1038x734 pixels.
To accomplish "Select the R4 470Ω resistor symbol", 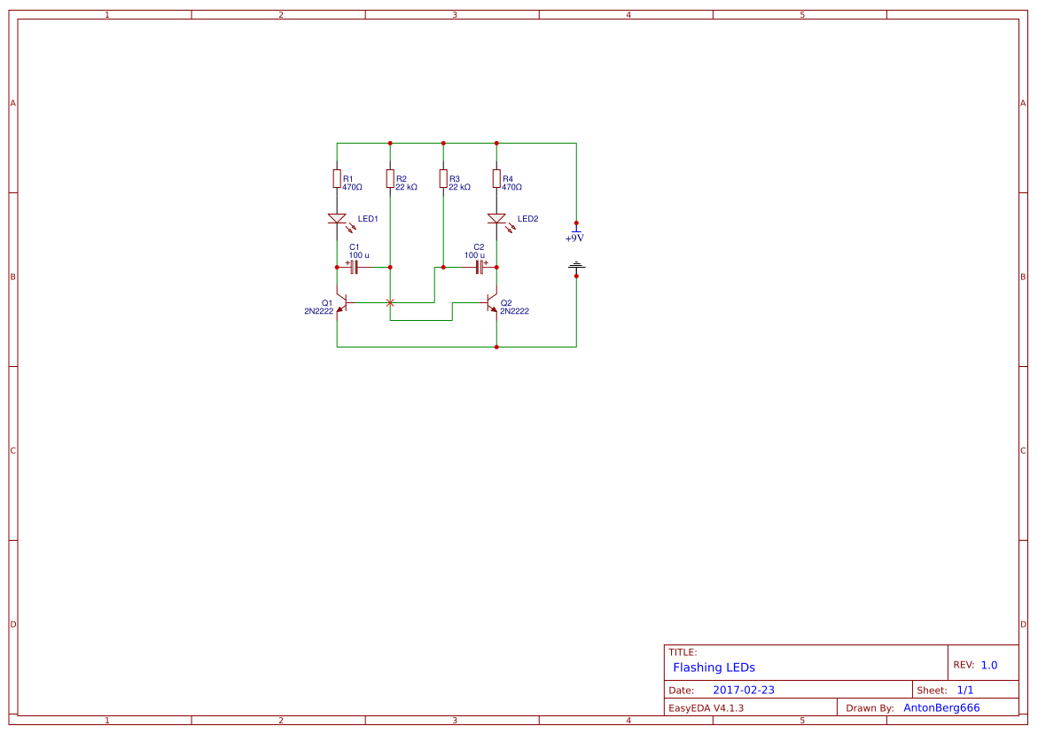I will coord(496,179).
